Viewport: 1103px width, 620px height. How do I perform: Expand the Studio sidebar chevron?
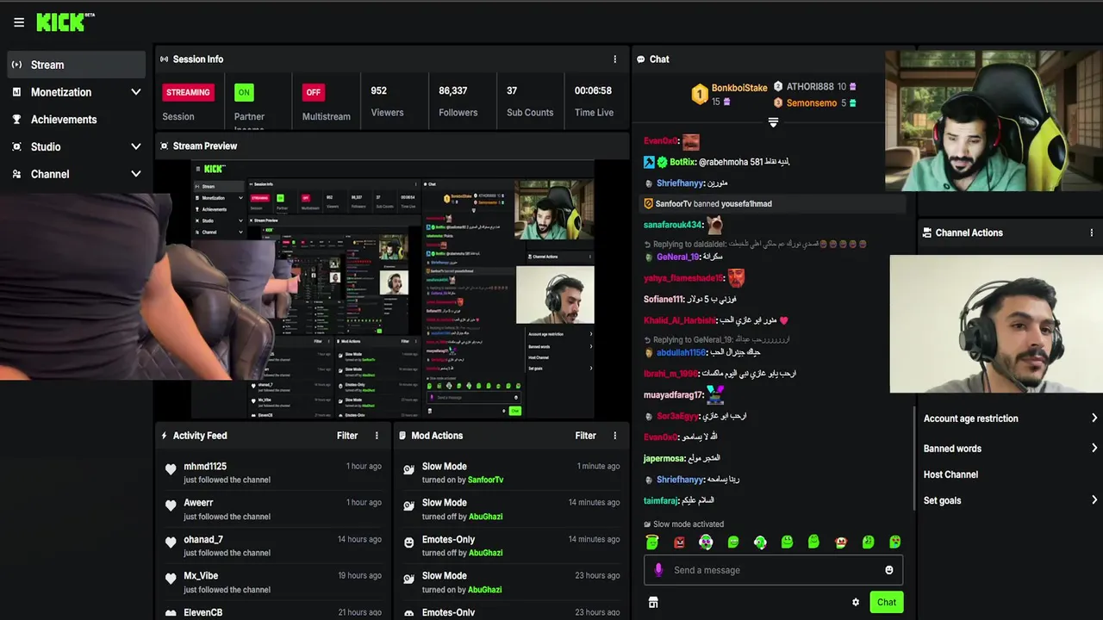(135, 146)
